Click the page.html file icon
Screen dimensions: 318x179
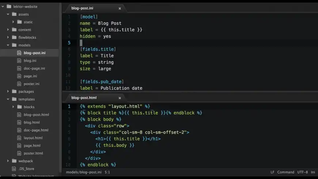[19, 145]
